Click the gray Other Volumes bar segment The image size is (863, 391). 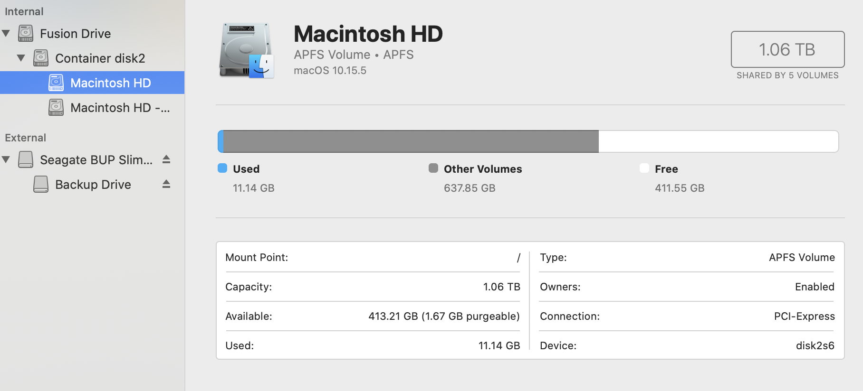coord(411,141)
